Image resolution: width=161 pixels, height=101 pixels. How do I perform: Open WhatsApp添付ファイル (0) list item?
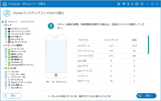point(22,65)
